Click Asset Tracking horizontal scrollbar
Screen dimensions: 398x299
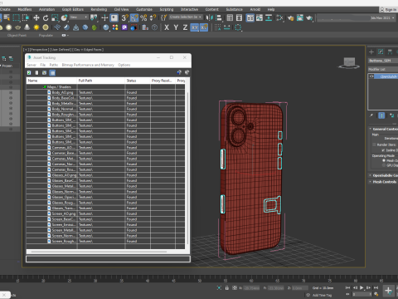pyautogui.click(x=99, y=252)
